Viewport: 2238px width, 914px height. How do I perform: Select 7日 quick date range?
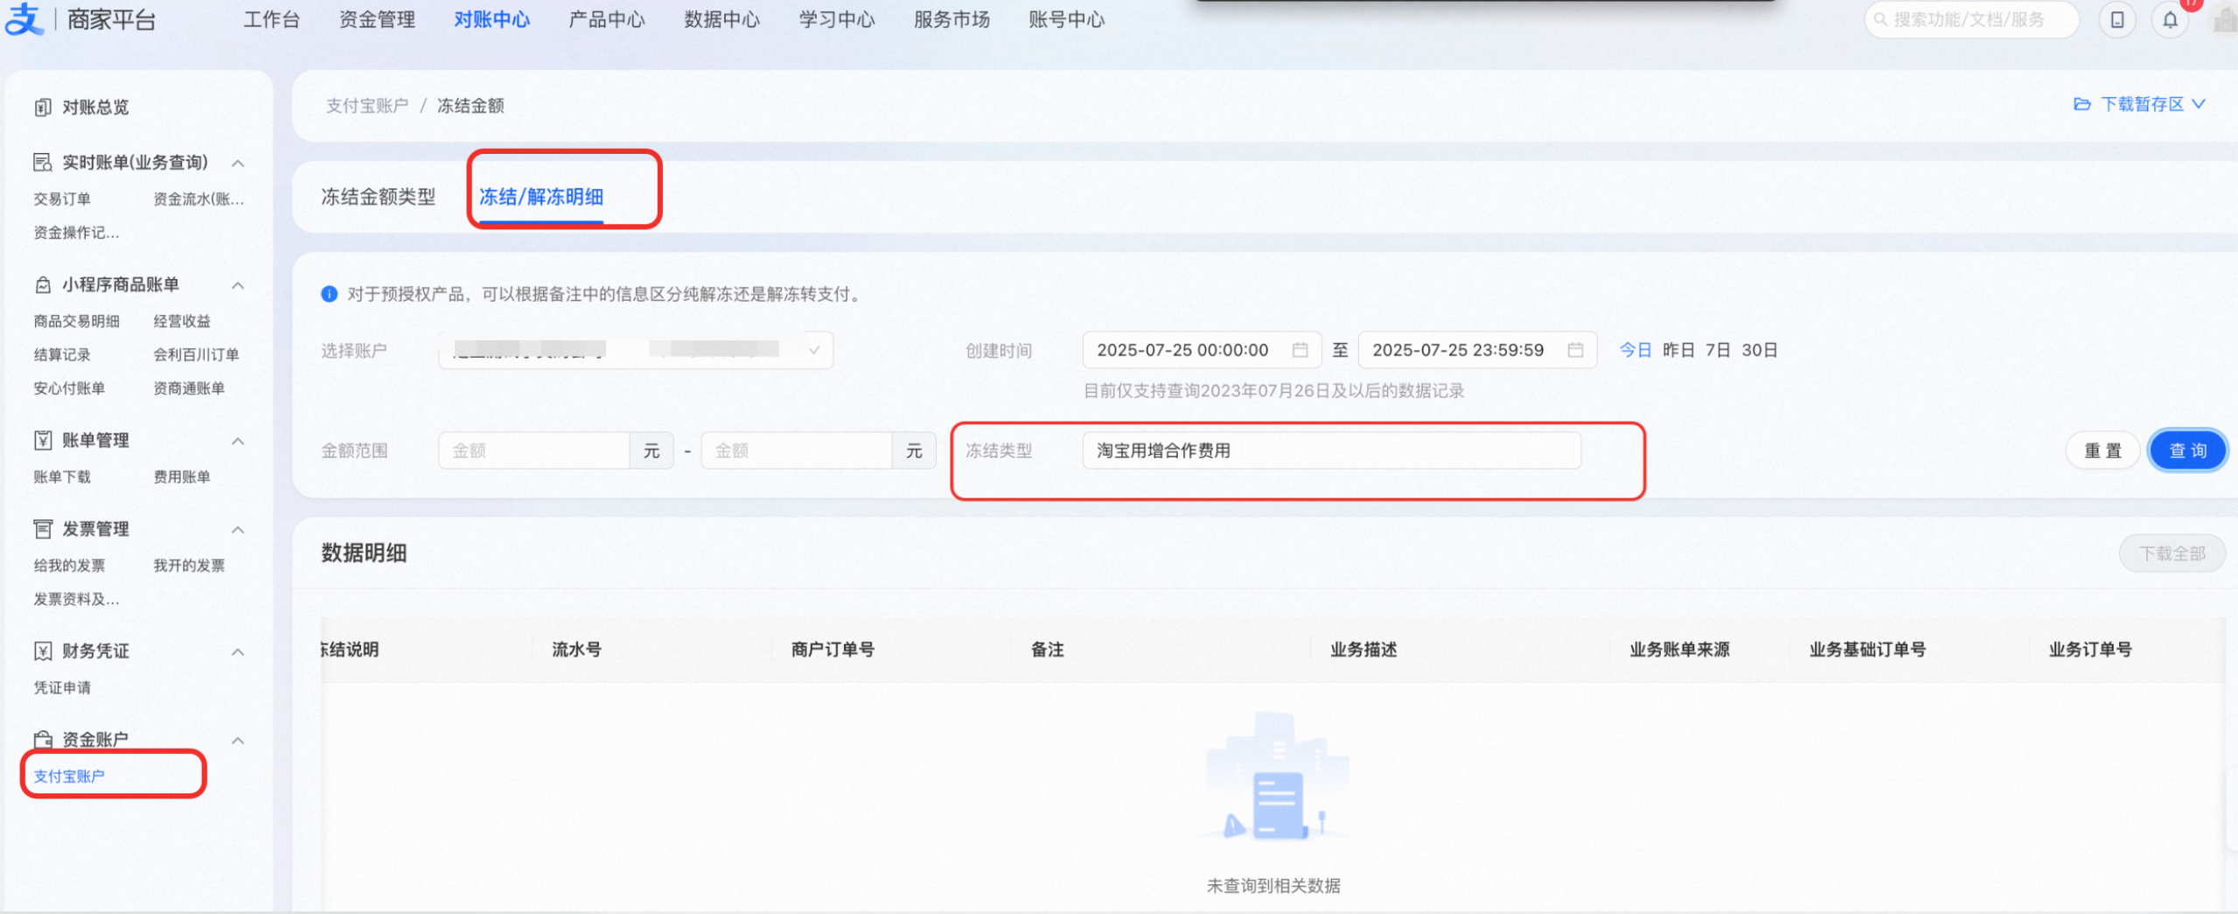tap(1718, 350)
